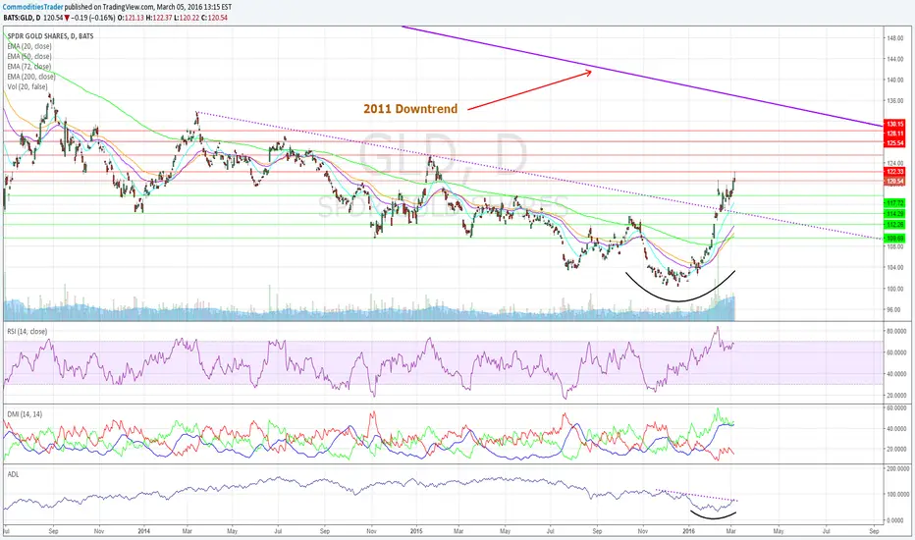Click the 114.29 green price label
Viewport: 915px width, 540px height.
895,214
